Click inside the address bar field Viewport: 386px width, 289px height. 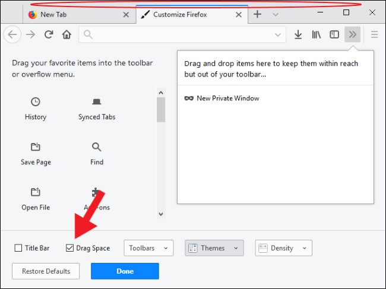[182, 34]
